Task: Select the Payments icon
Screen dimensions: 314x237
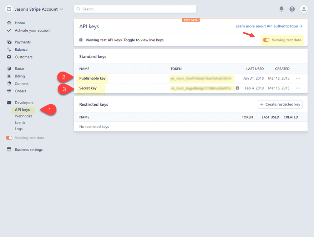Action: click(9, 42)
